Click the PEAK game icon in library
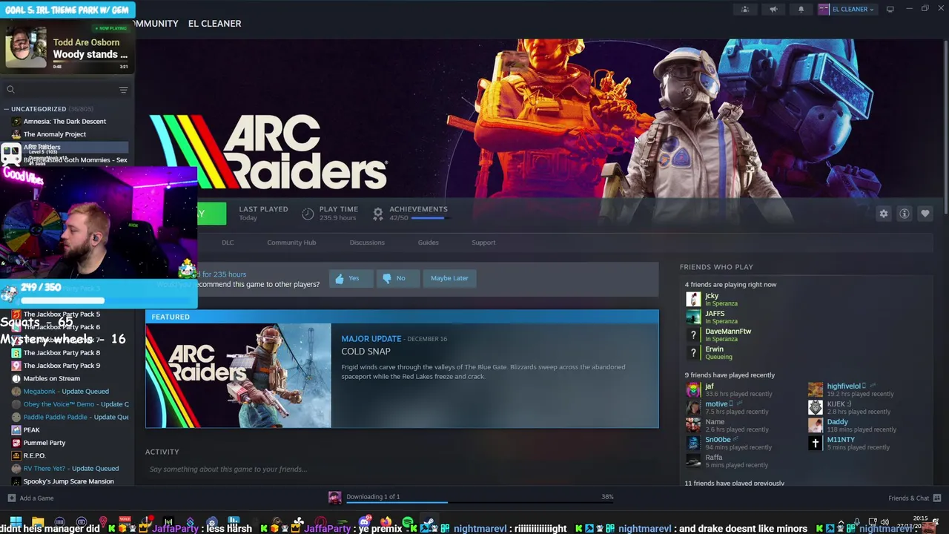The width and height of the screenshot is (949, 534). coord(16,430)
